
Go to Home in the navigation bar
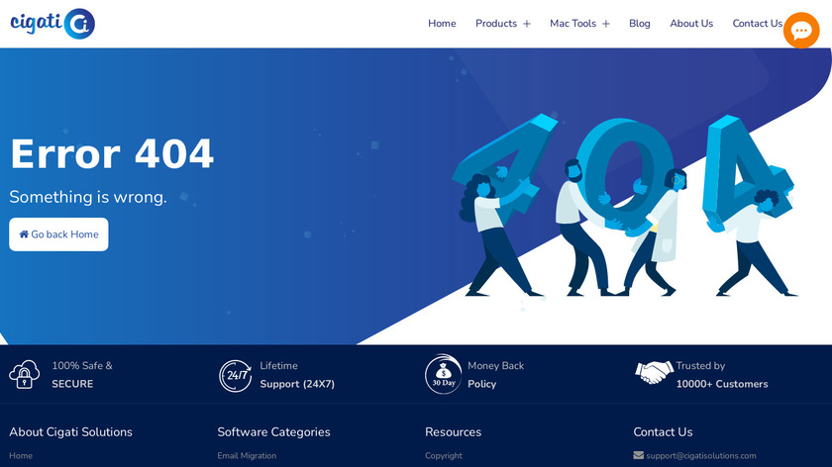pos(442,24)
